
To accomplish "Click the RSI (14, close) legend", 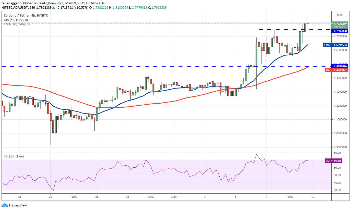I will pyautogui.click(x=14, y=156).
